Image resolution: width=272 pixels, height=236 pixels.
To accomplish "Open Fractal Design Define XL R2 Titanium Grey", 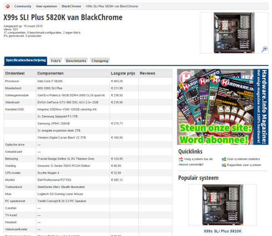I will coord(66,159).
